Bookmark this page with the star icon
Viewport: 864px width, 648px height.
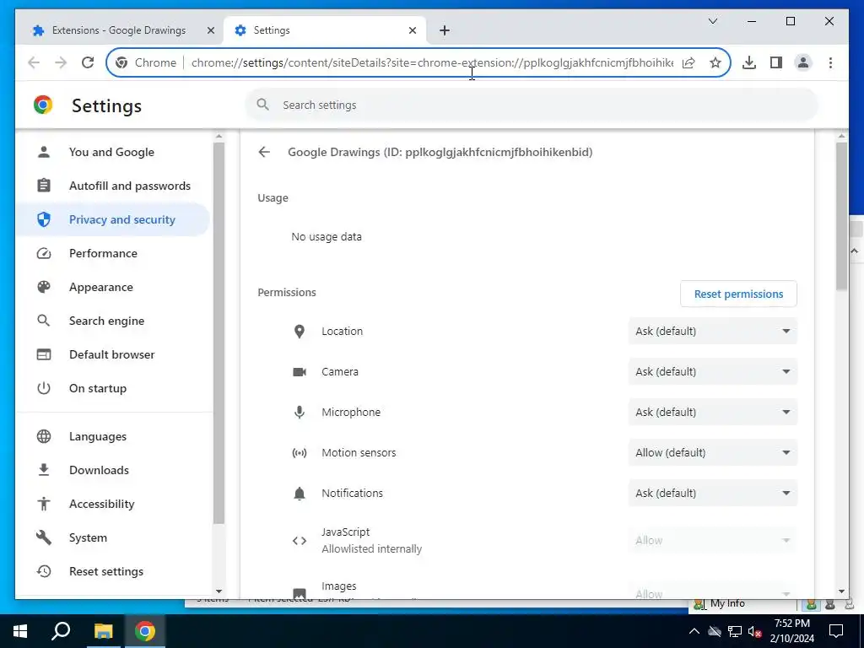pos(715,62)
